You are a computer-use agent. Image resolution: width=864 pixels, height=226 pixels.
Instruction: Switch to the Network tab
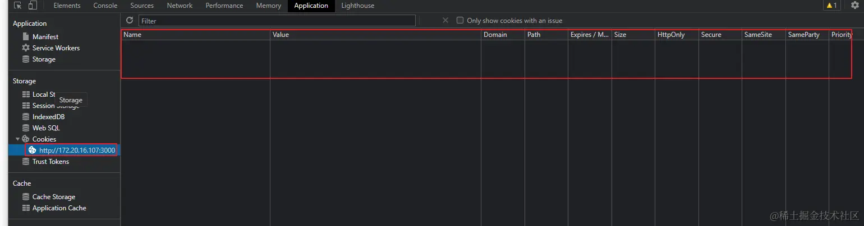click(x=180, y=6)
